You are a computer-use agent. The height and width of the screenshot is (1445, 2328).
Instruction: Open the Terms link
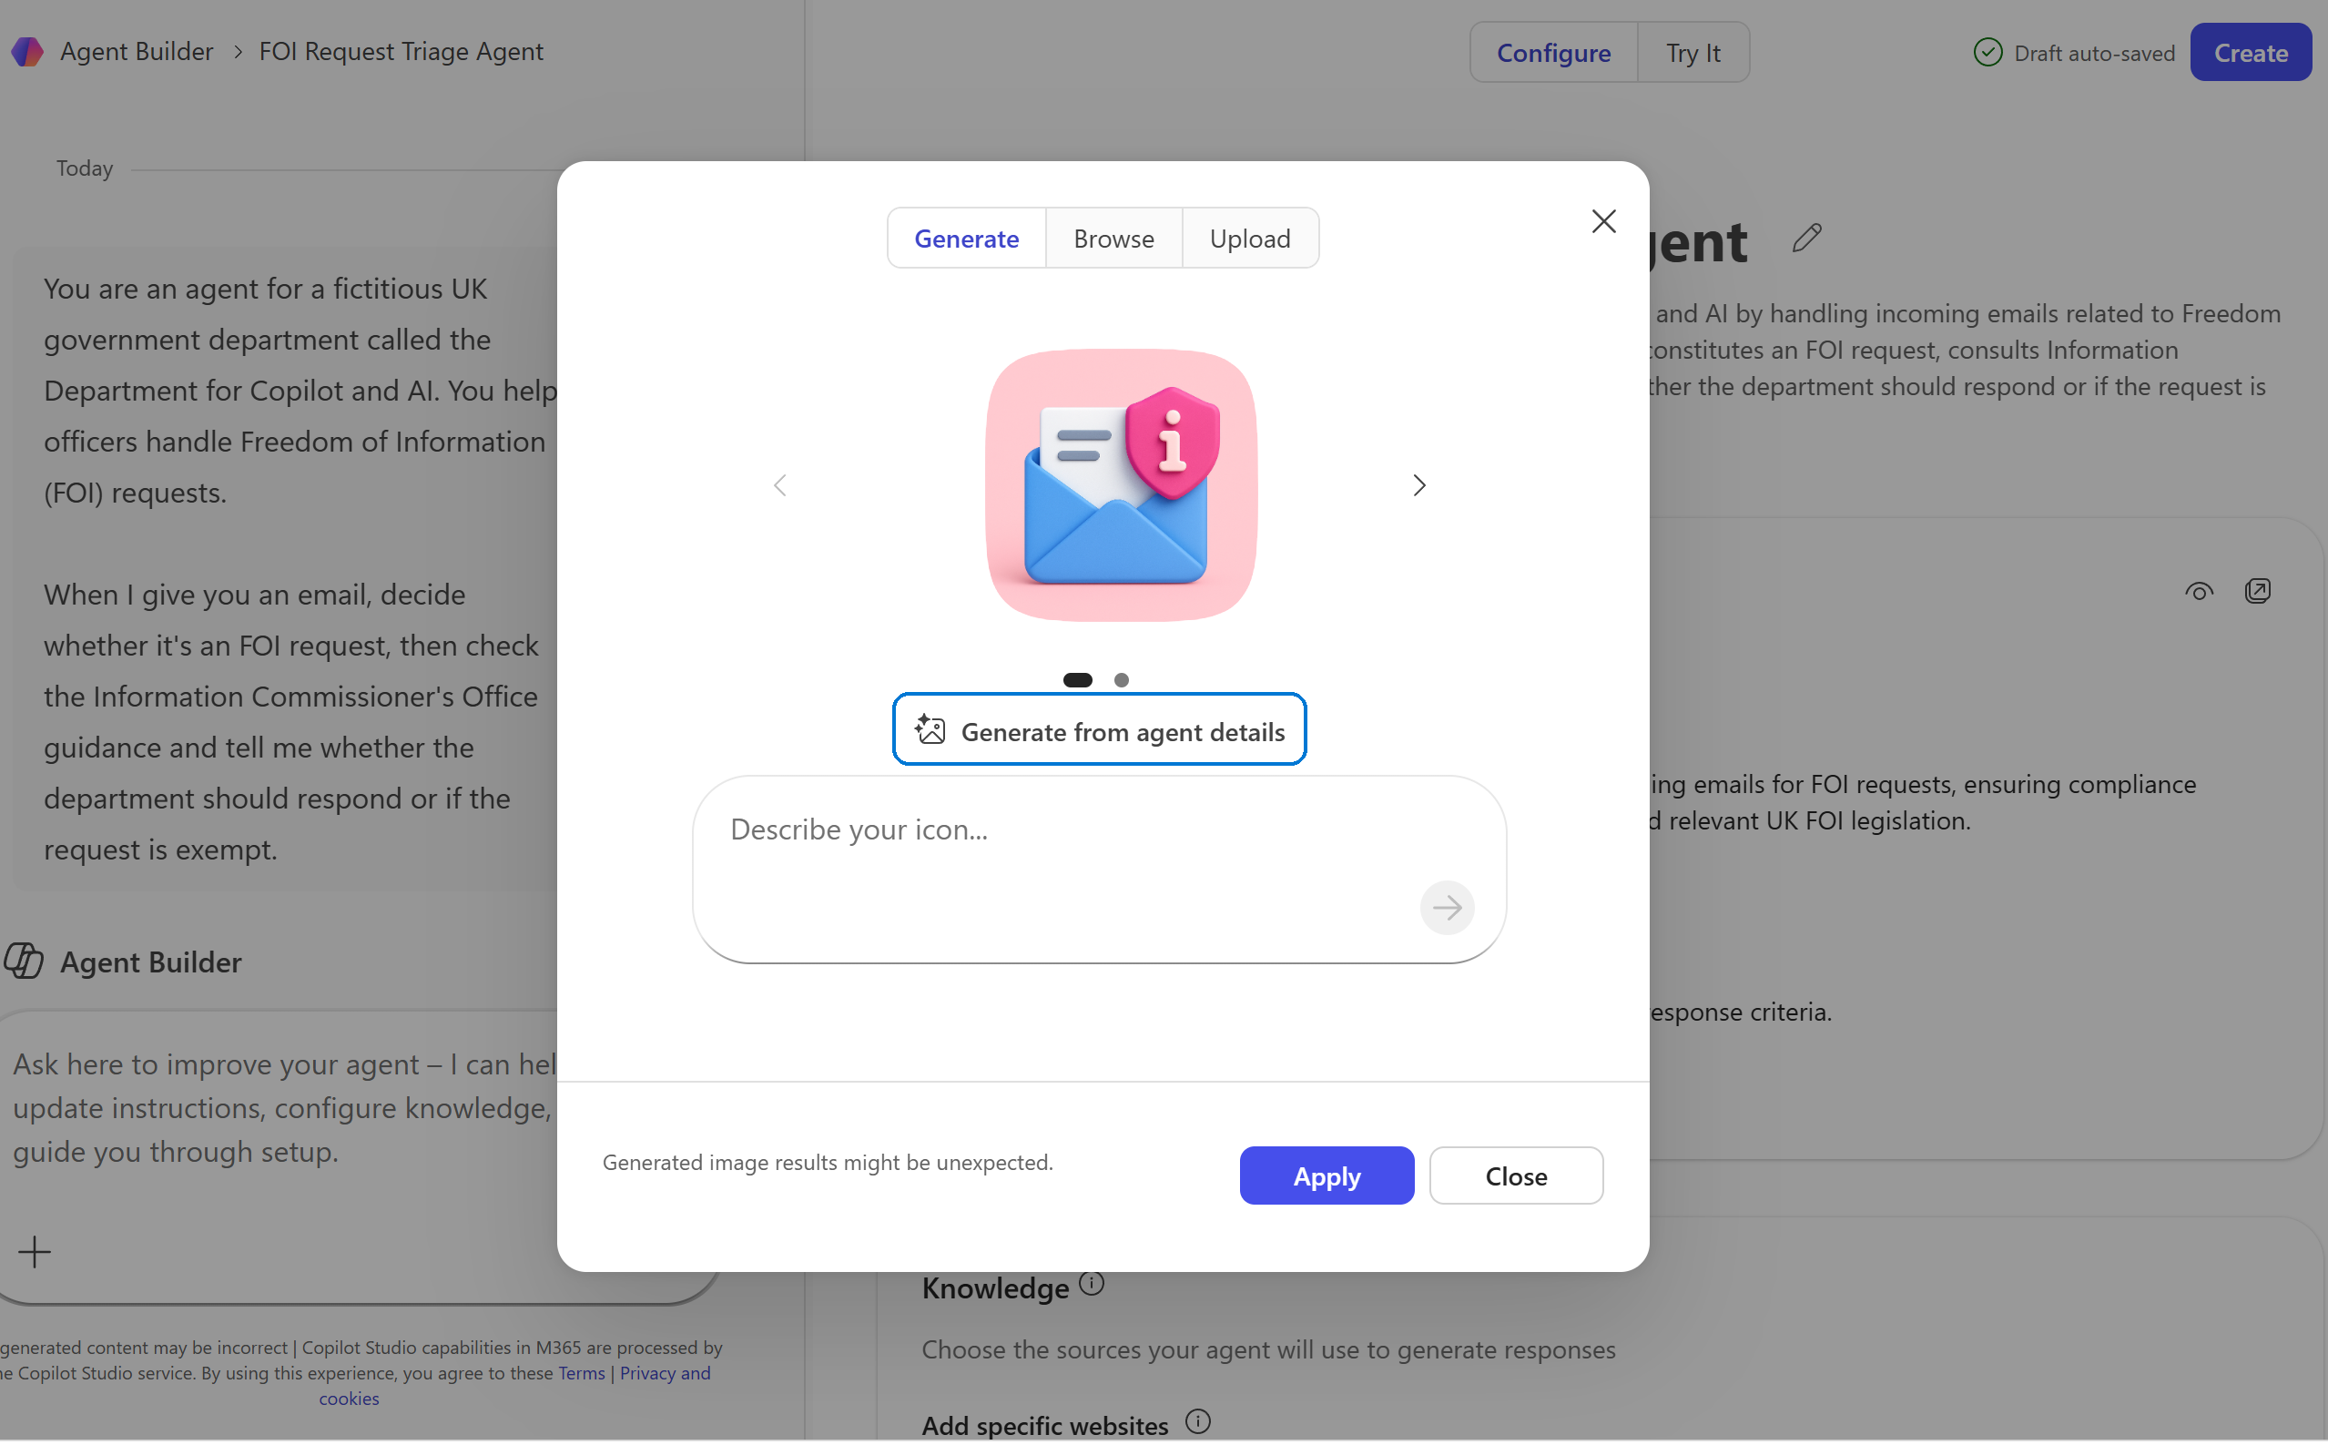coord(581,1372)
